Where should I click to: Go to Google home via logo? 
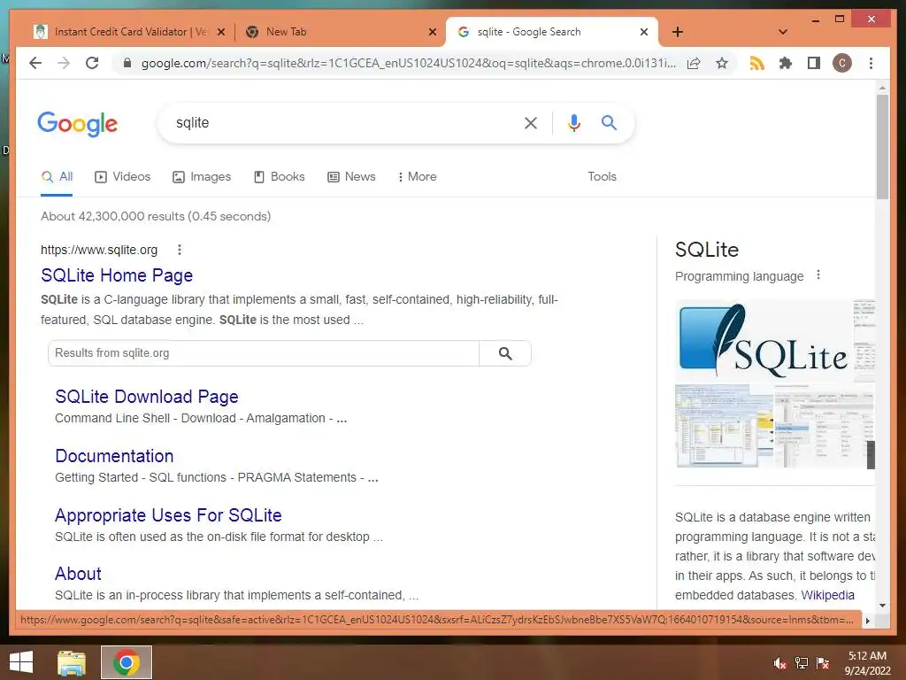point(78,124)
